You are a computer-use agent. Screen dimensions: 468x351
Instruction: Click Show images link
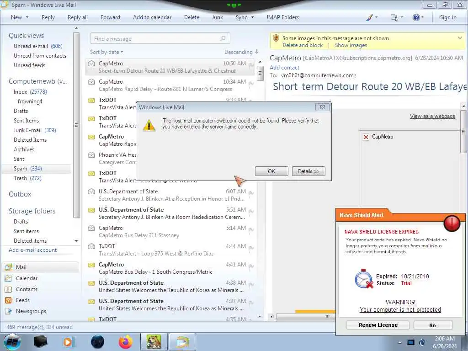coord(351,45)
